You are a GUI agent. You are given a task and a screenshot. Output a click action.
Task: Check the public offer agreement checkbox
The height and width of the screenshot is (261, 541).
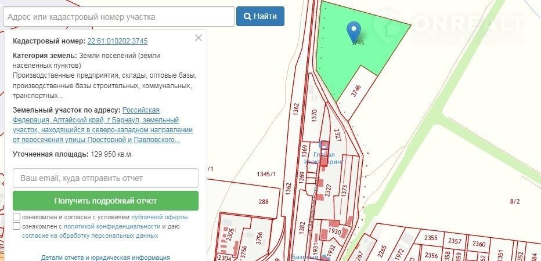click(x=17, y=217)
